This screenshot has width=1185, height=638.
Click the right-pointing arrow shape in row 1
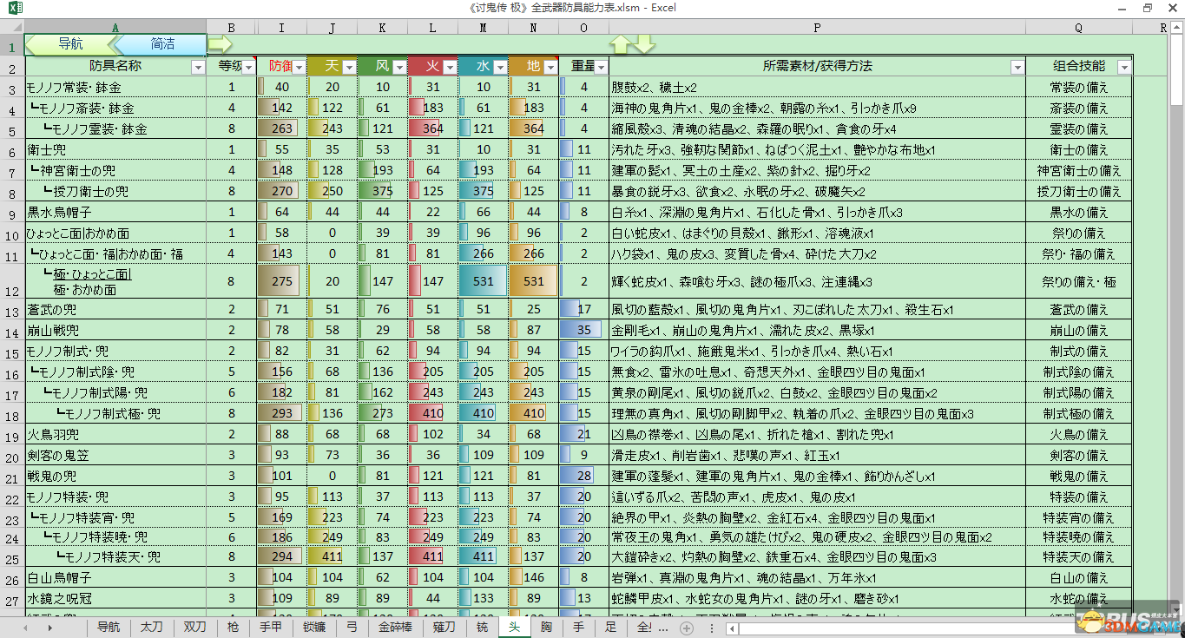[x=221, y=43]
